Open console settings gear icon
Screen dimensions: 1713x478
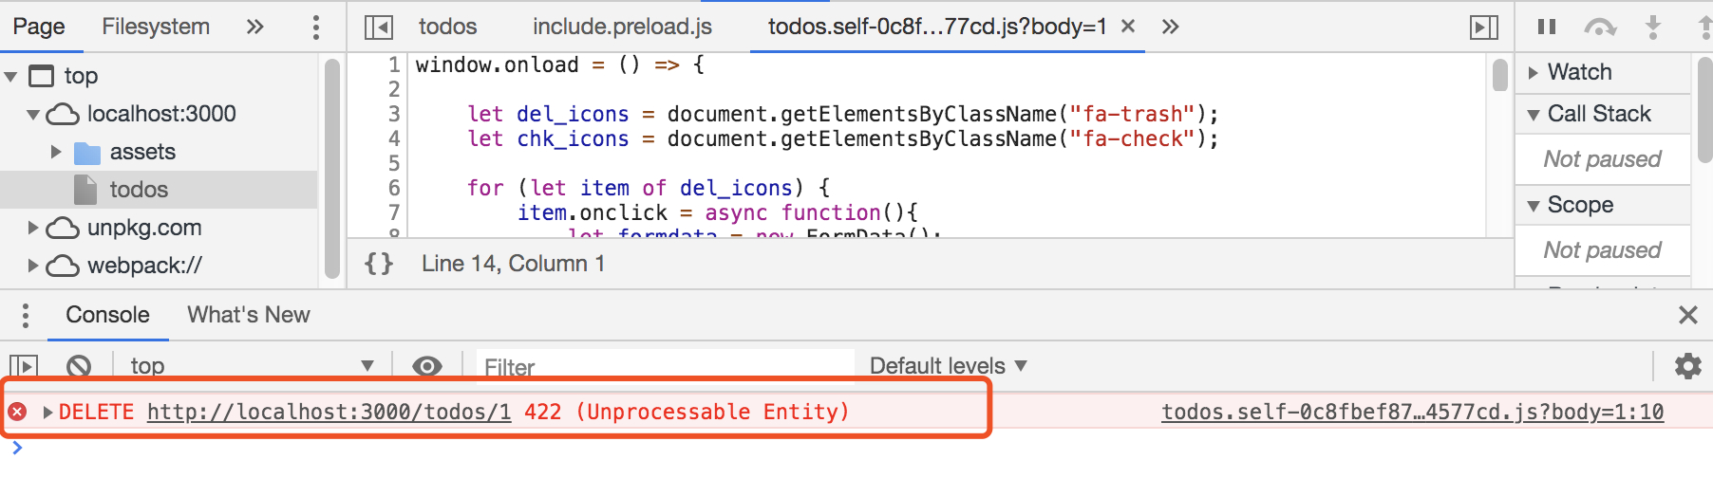coord(1687,366)
